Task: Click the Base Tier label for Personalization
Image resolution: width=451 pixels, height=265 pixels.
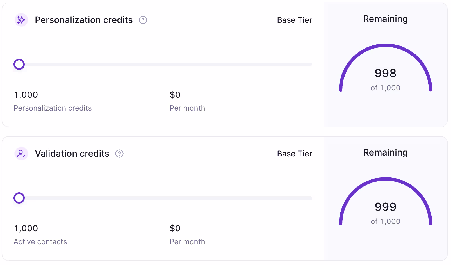Action: click(295, 20)
